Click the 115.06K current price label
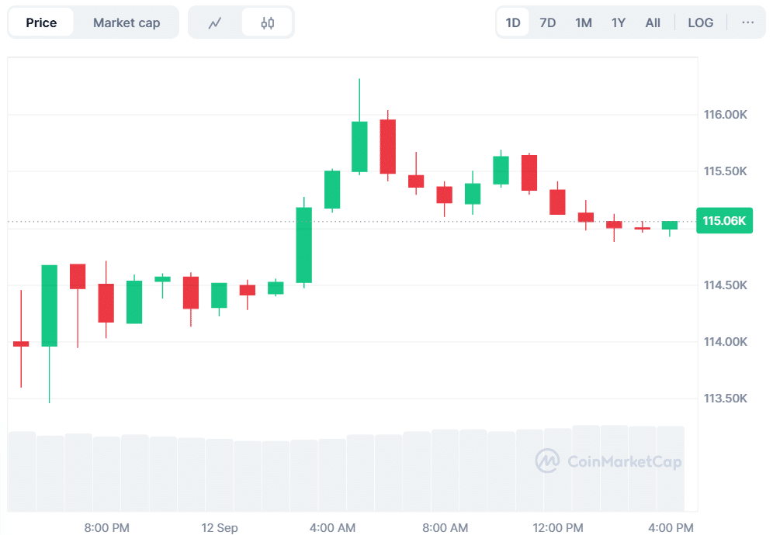The width and height of the screenshot is (773, 535). coord(725,221)
